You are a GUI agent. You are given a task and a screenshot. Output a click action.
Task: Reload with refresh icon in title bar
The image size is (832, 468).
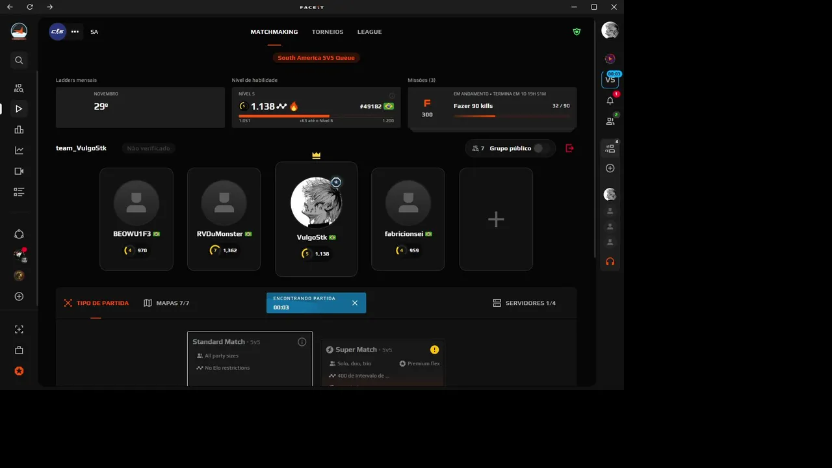[30, 6]
